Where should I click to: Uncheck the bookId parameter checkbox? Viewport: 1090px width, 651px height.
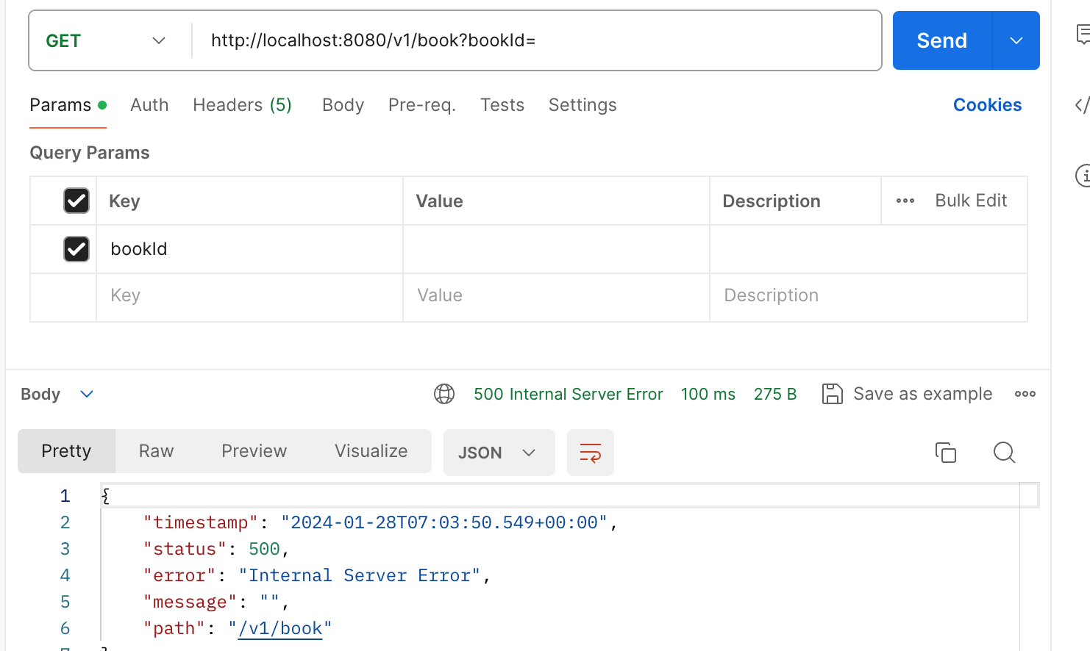pyautogui.click(x=76, y=249)
